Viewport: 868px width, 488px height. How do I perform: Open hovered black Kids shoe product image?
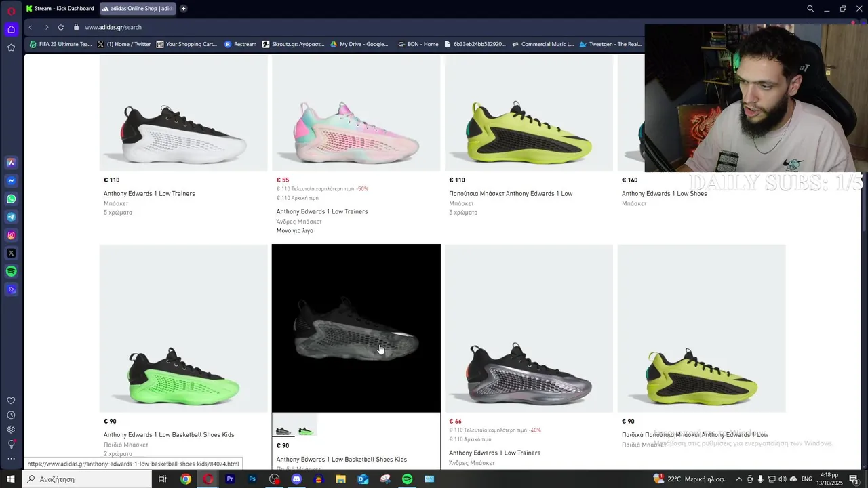pyautogui.click(x=356, y=328)
